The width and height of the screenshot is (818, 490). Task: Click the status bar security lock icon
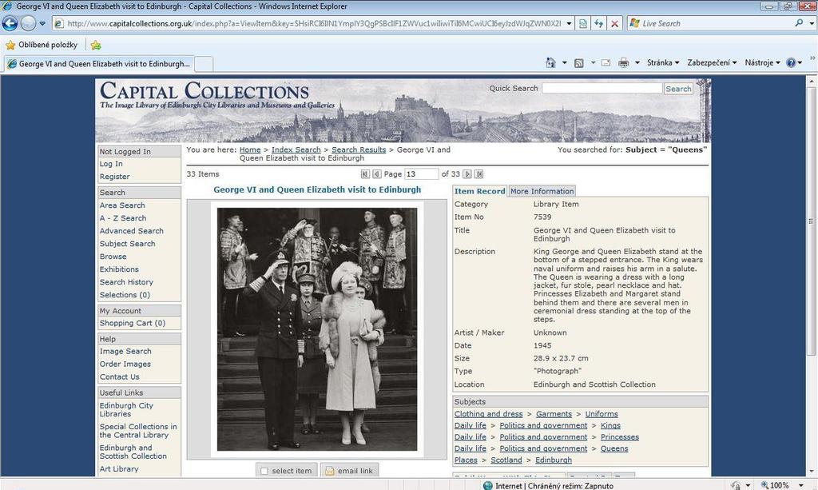pos(736,485)
